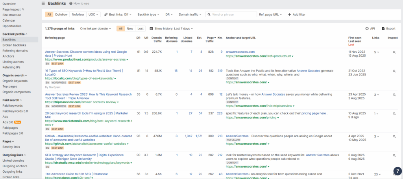Add a new filter

297,15
